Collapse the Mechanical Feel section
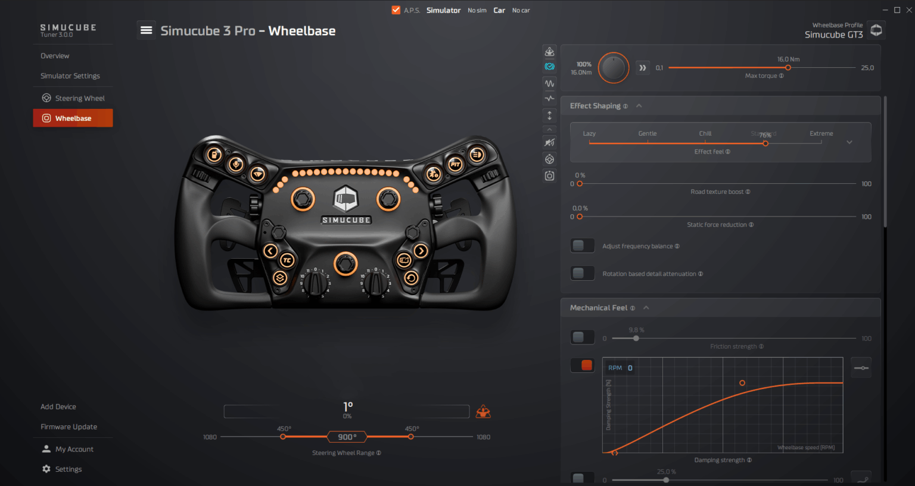The width and height of the screenshot is (915, 486). (x=646, y=308)
